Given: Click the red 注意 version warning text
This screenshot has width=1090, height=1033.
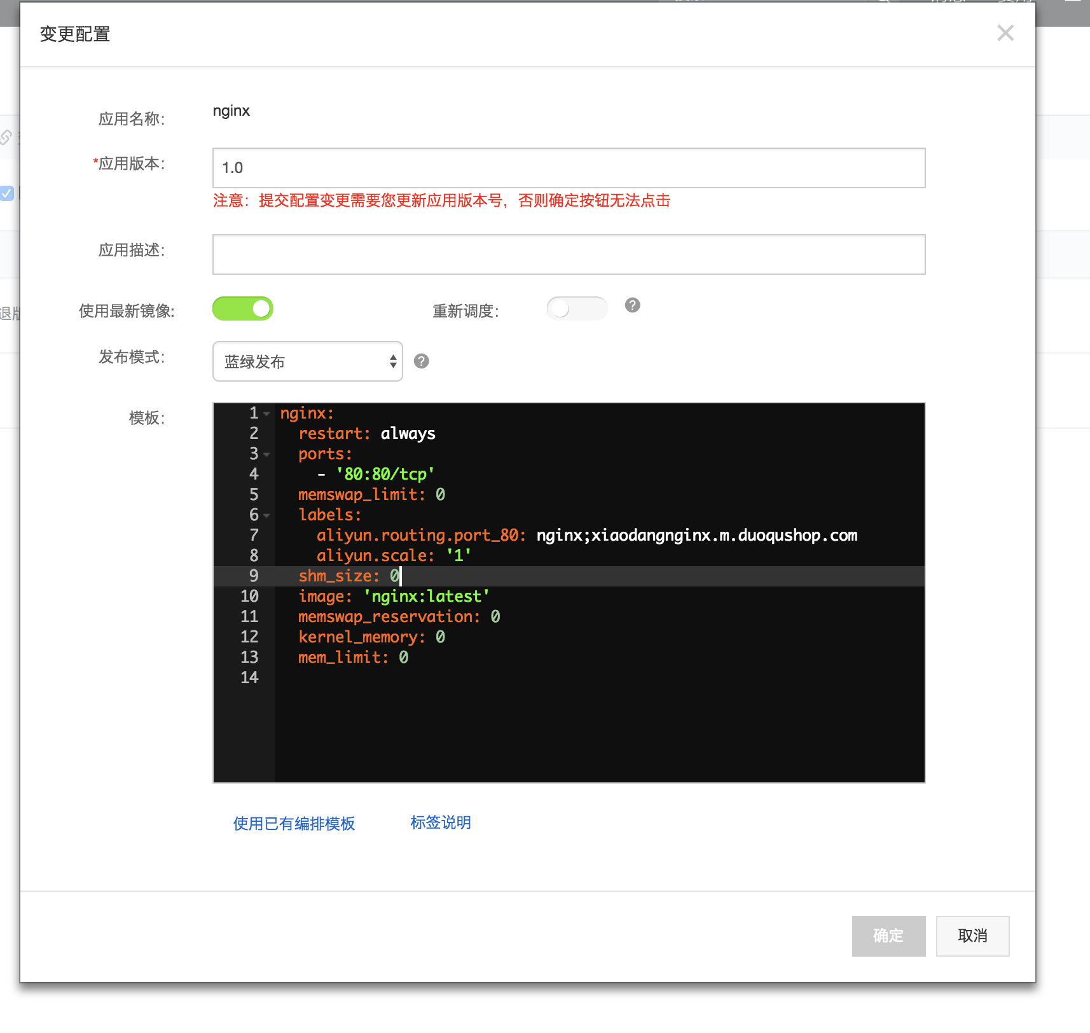Looking at the screenshot, I should click(441, 201).
